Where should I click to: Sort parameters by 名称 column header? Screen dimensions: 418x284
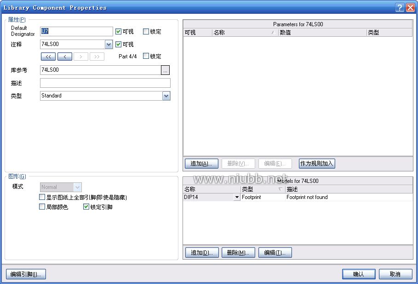(245, 33)
